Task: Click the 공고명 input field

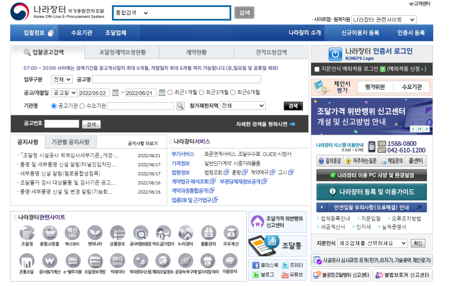Action: point(177,79)
